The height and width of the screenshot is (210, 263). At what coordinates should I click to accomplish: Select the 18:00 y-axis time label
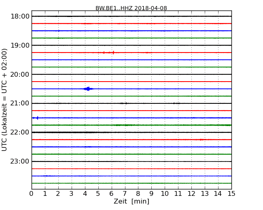tap(20, 17)
